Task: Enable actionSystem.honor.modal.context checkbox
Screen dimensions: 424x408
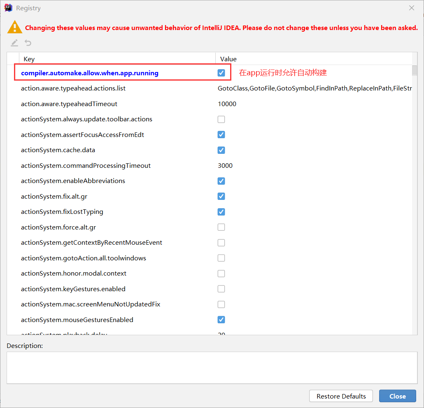Action: point(221,274)
